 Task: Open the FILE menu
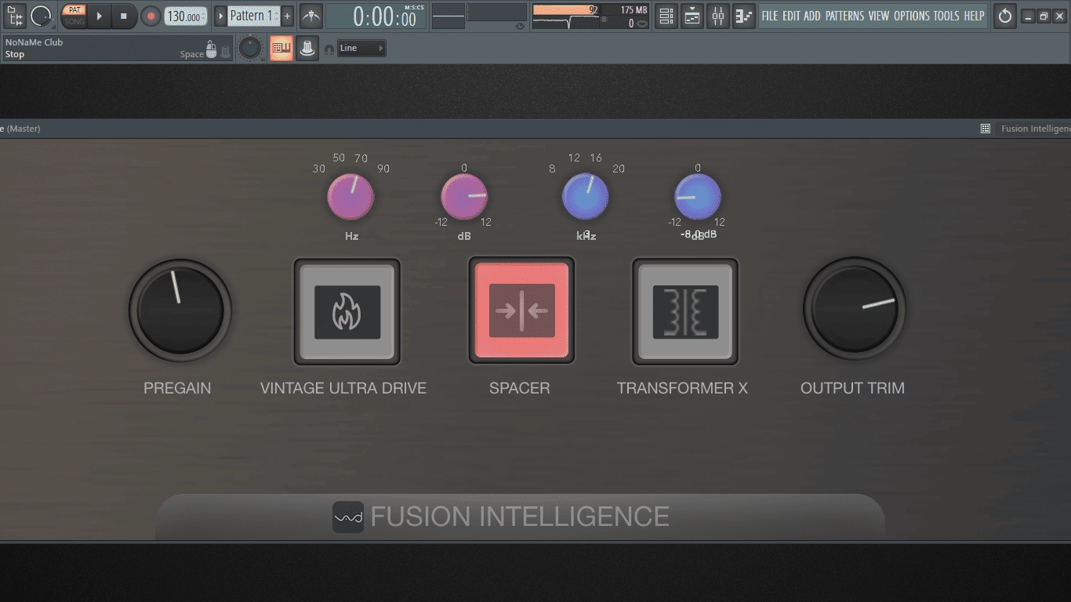[770, 16]
